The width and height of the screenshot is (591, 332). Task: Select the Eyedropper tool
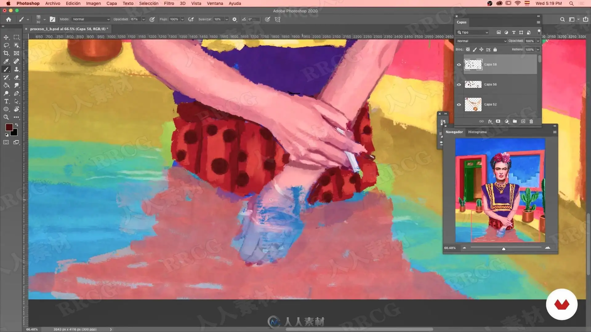[x=6, y=61]
